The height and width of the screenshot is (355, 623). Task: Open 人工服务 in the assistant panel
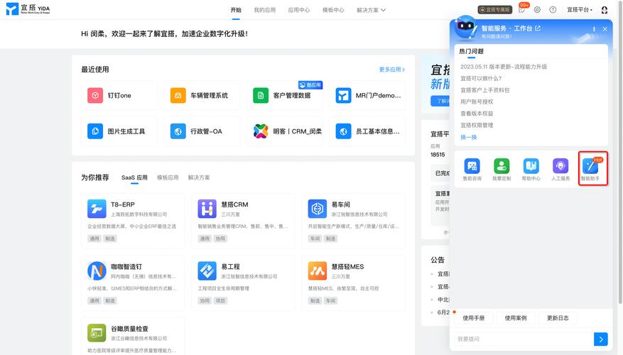[x=560, y=170]
